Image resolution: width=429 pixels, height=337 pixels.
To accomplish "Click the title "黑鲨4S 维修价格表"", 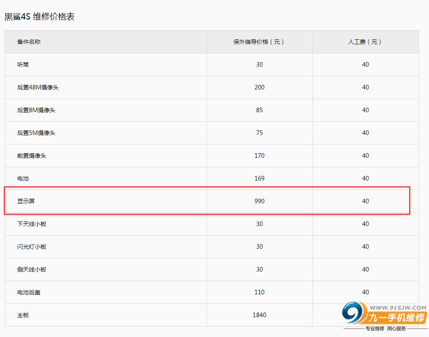I will (x=39, y=17).
